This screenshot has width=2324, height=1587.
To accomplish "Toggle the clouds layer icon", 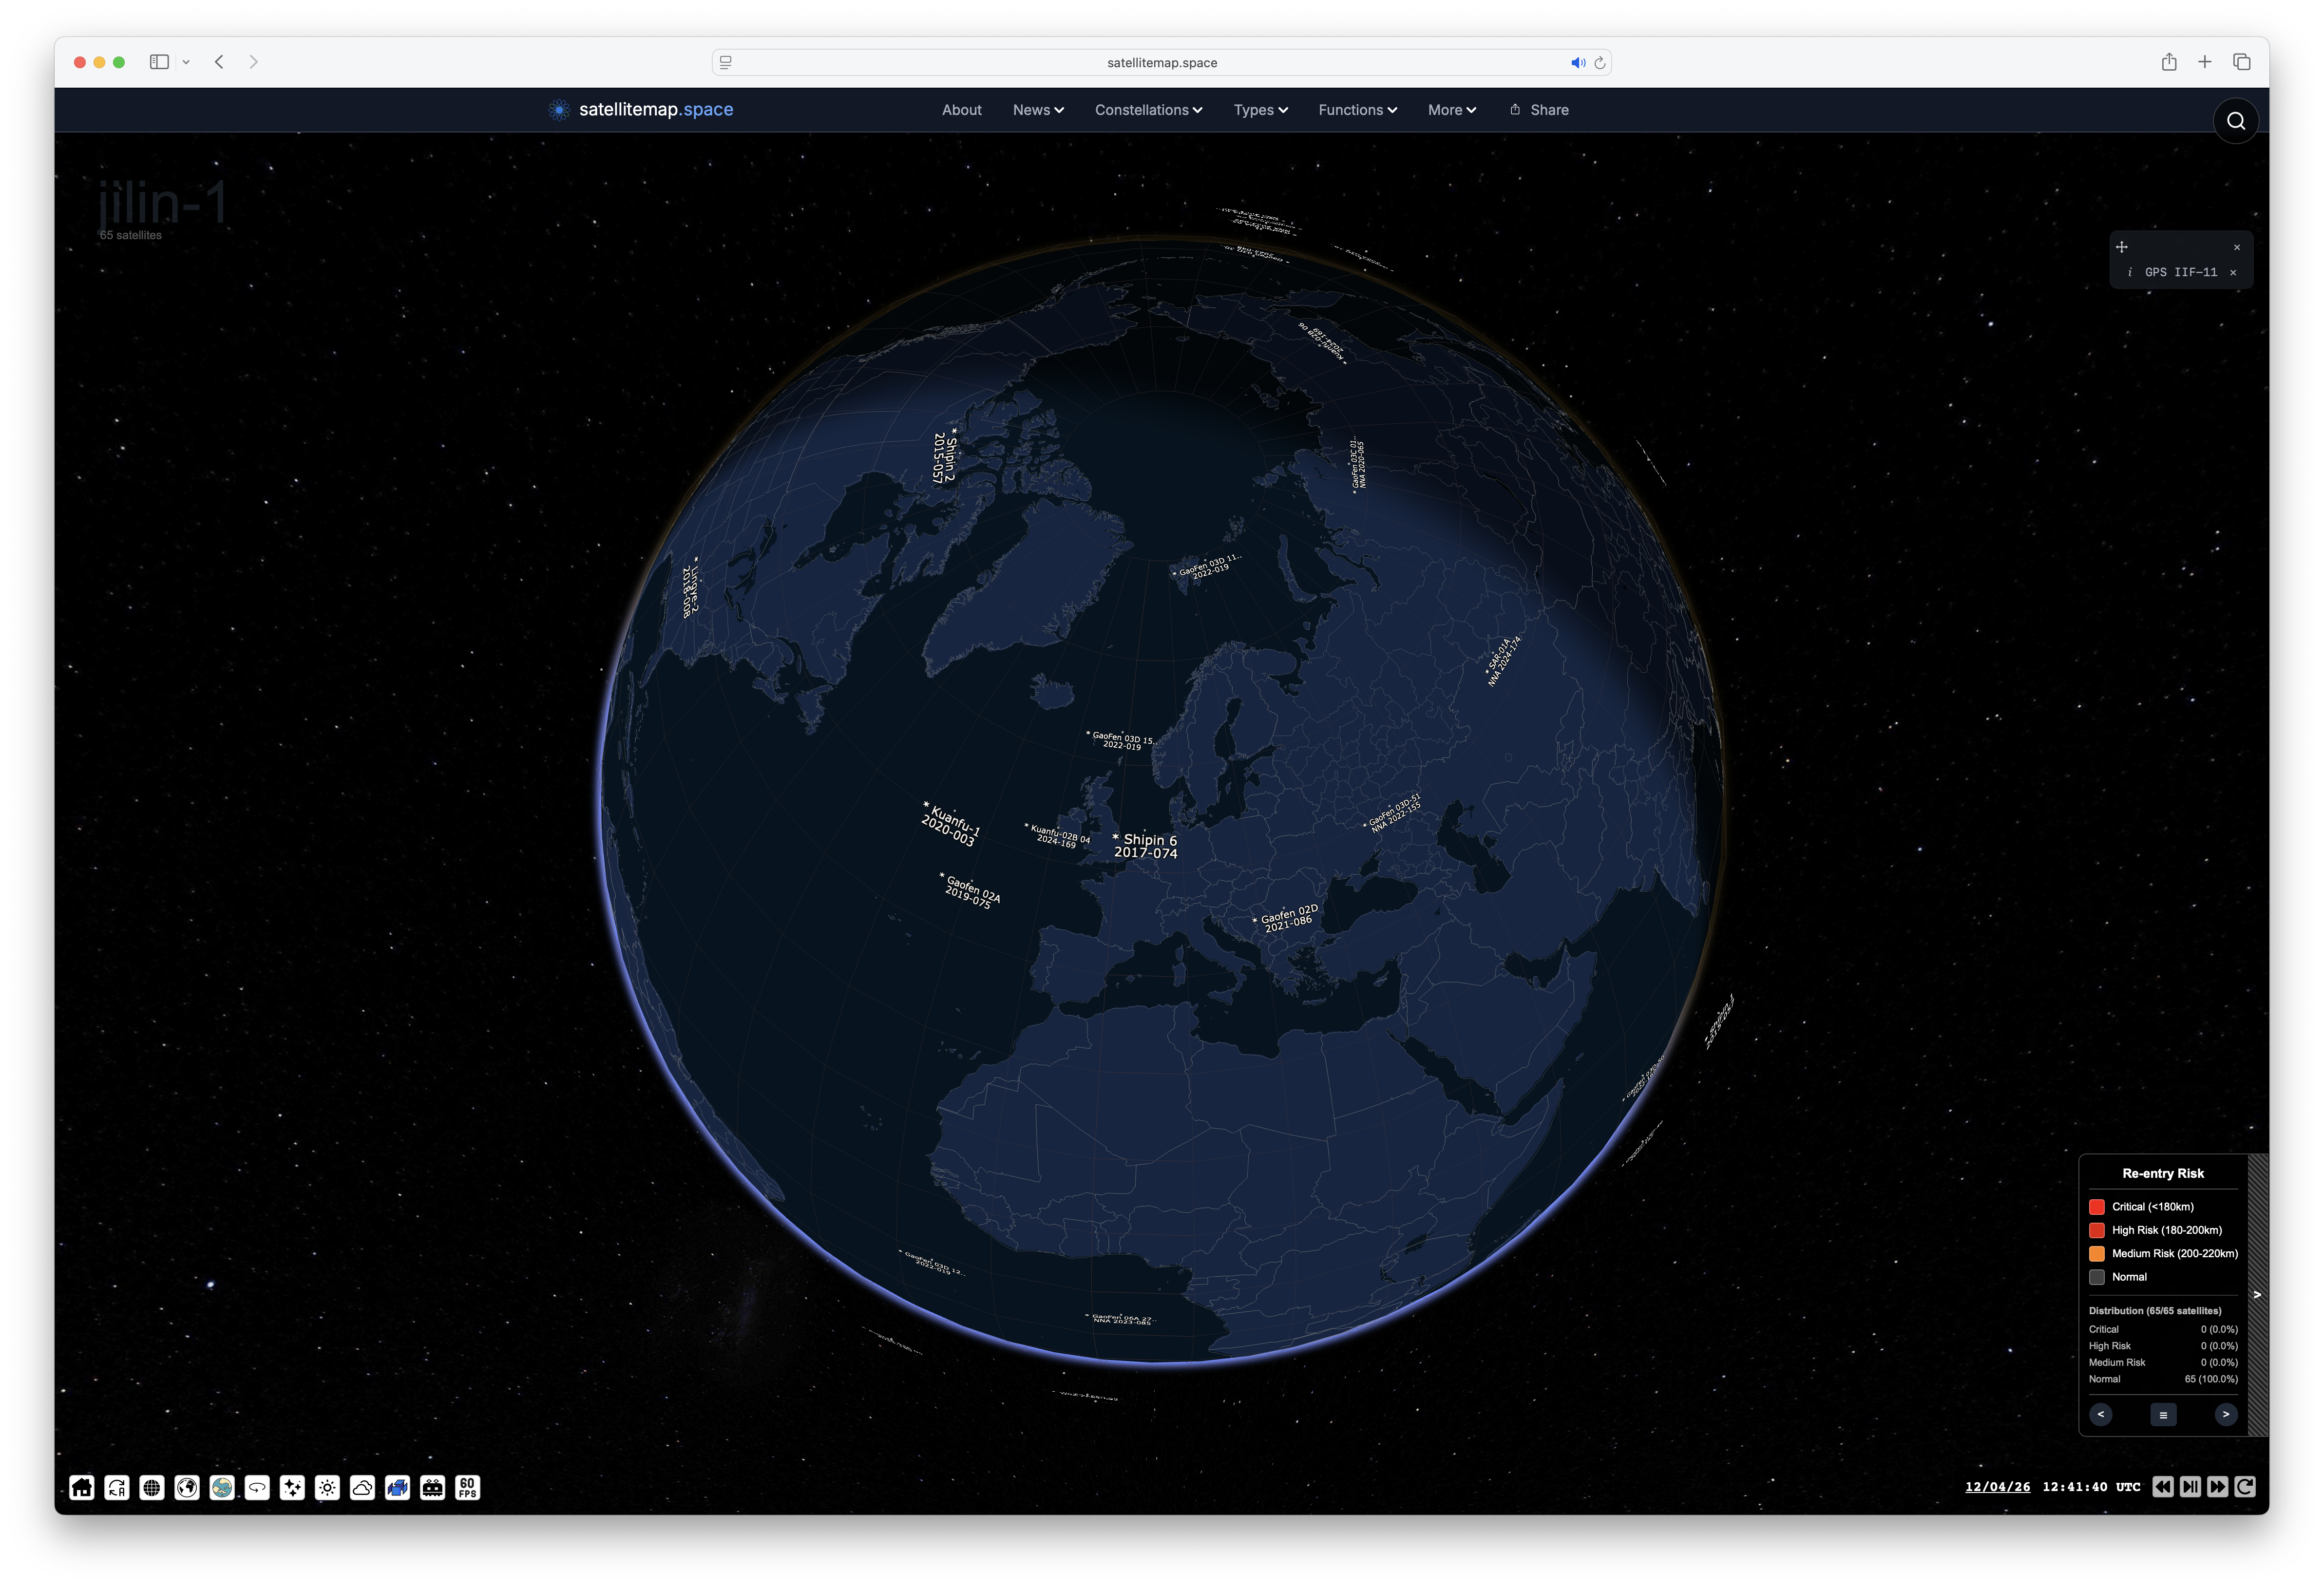I will 362,1487.
